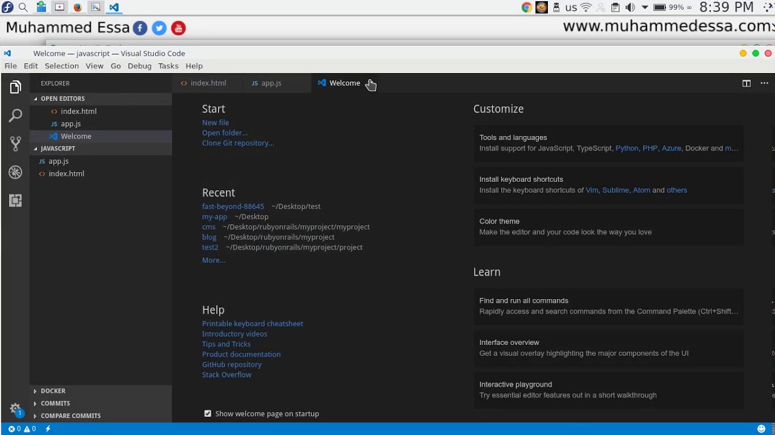Click the Firefox icon in top panel

pyautogui.click(x=77, y=7)
